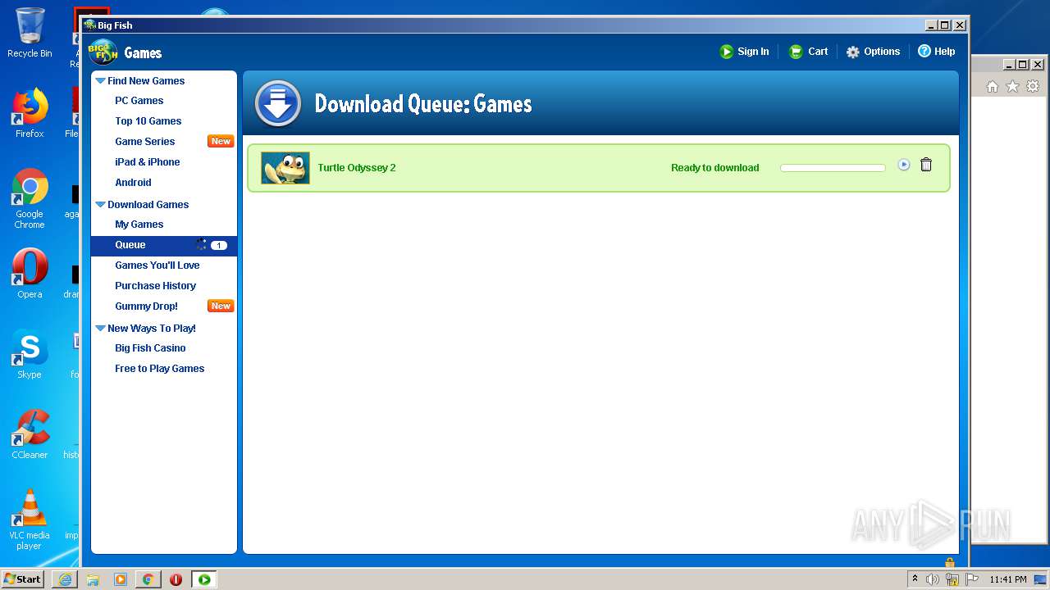Click the Turtle Odyssey 2 progress bar

point(833,168)
